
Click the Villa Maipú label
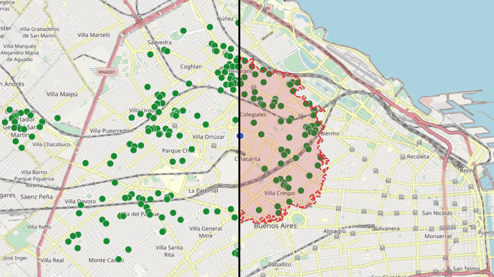pyautogui.click(x=62, y=94)
